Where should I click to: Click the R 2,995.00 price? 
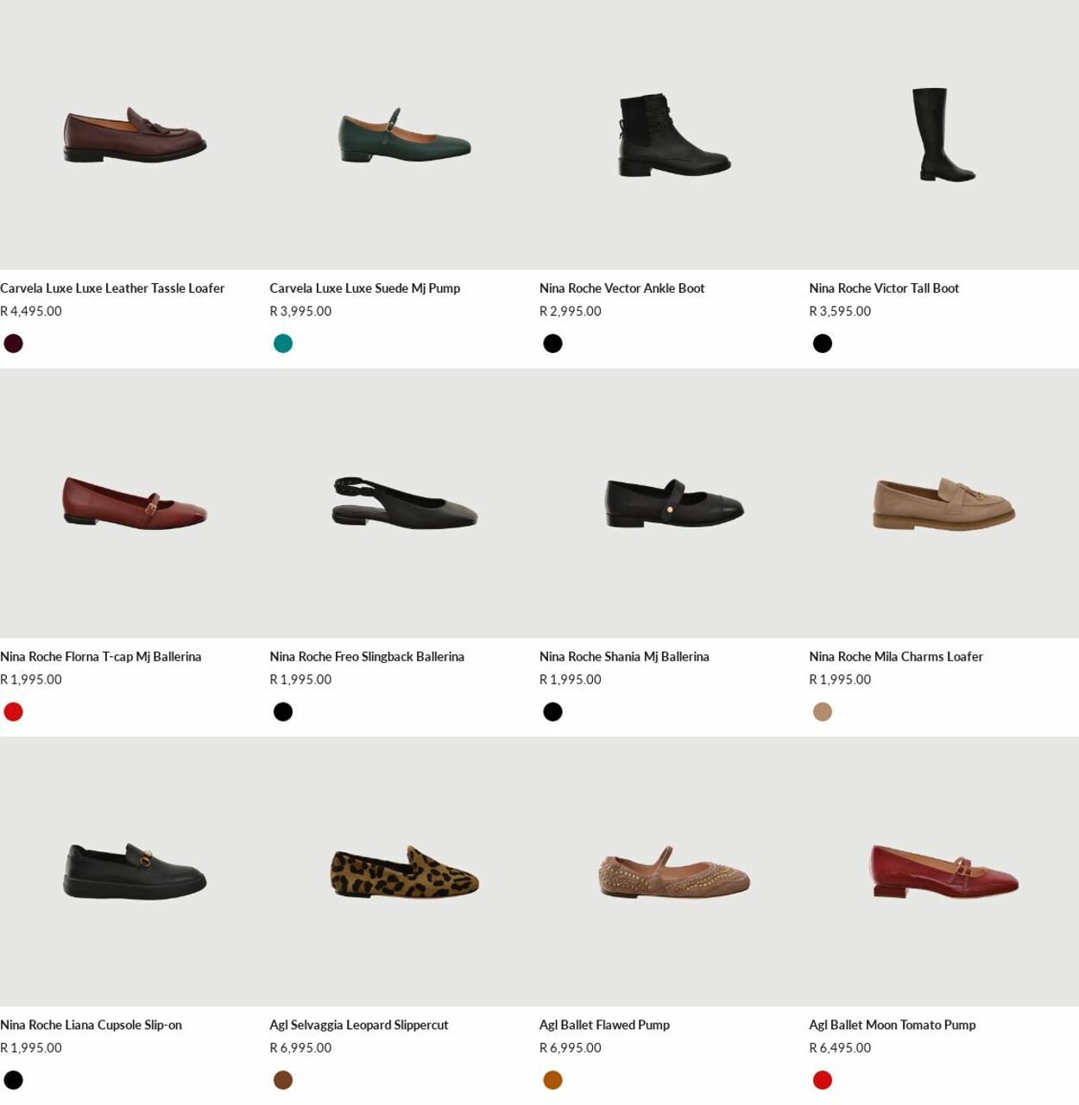pos(571,312)
